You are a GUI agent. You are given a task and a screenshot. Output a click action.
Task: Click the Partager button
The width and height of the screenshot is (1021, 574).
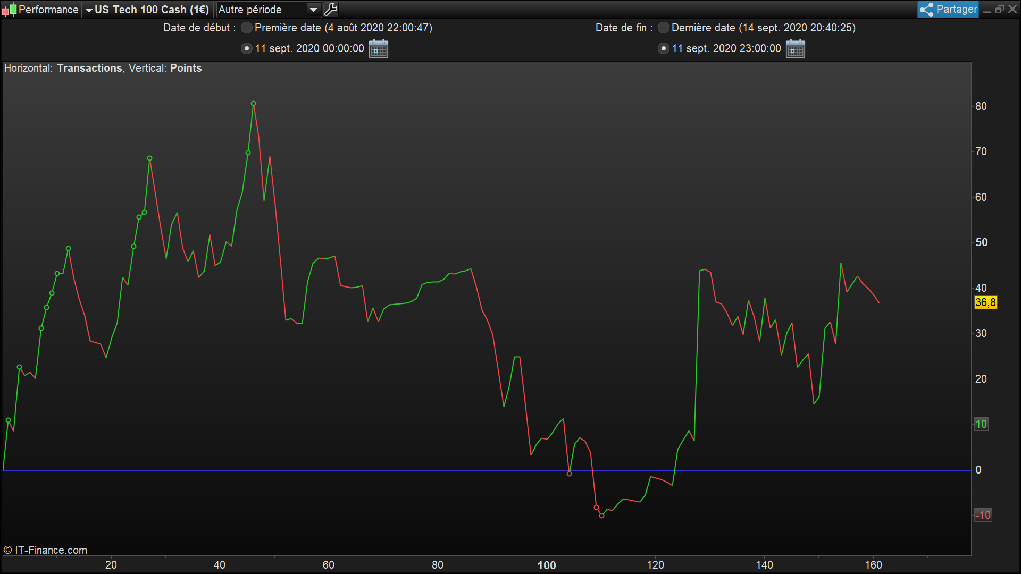948,10
